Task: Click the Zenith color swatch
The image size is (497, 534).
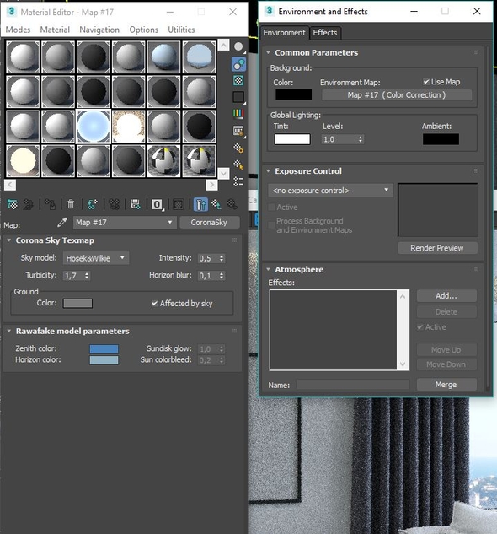Action: pyautogui.click(x=104, y=348)
